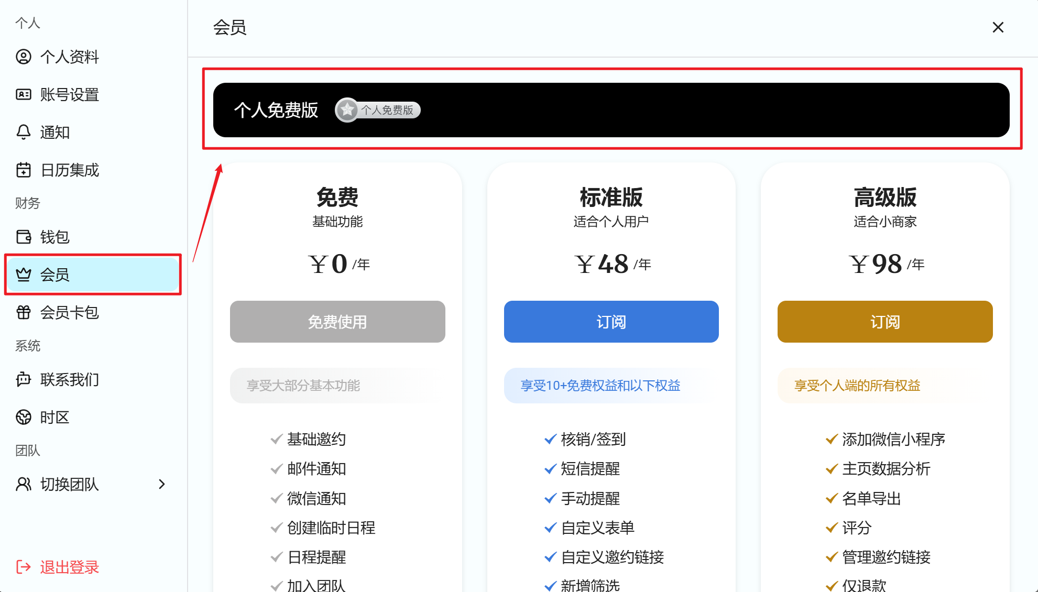Click the account settings ID card icon
This screenshot has width=1038, height=592.
[x=24, y=94]
